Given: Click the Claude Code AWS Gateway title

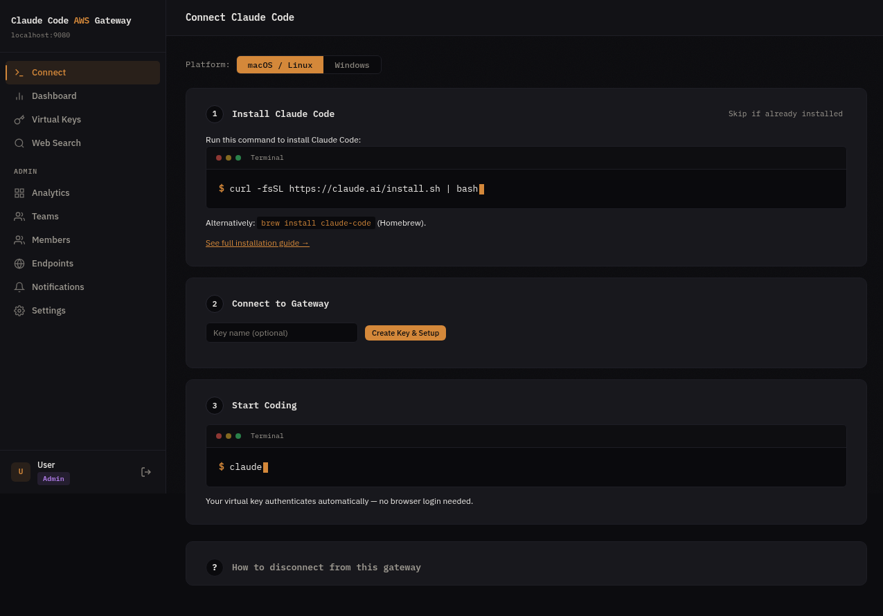Looking at the screenshot, I should click(x=71, y=20).
